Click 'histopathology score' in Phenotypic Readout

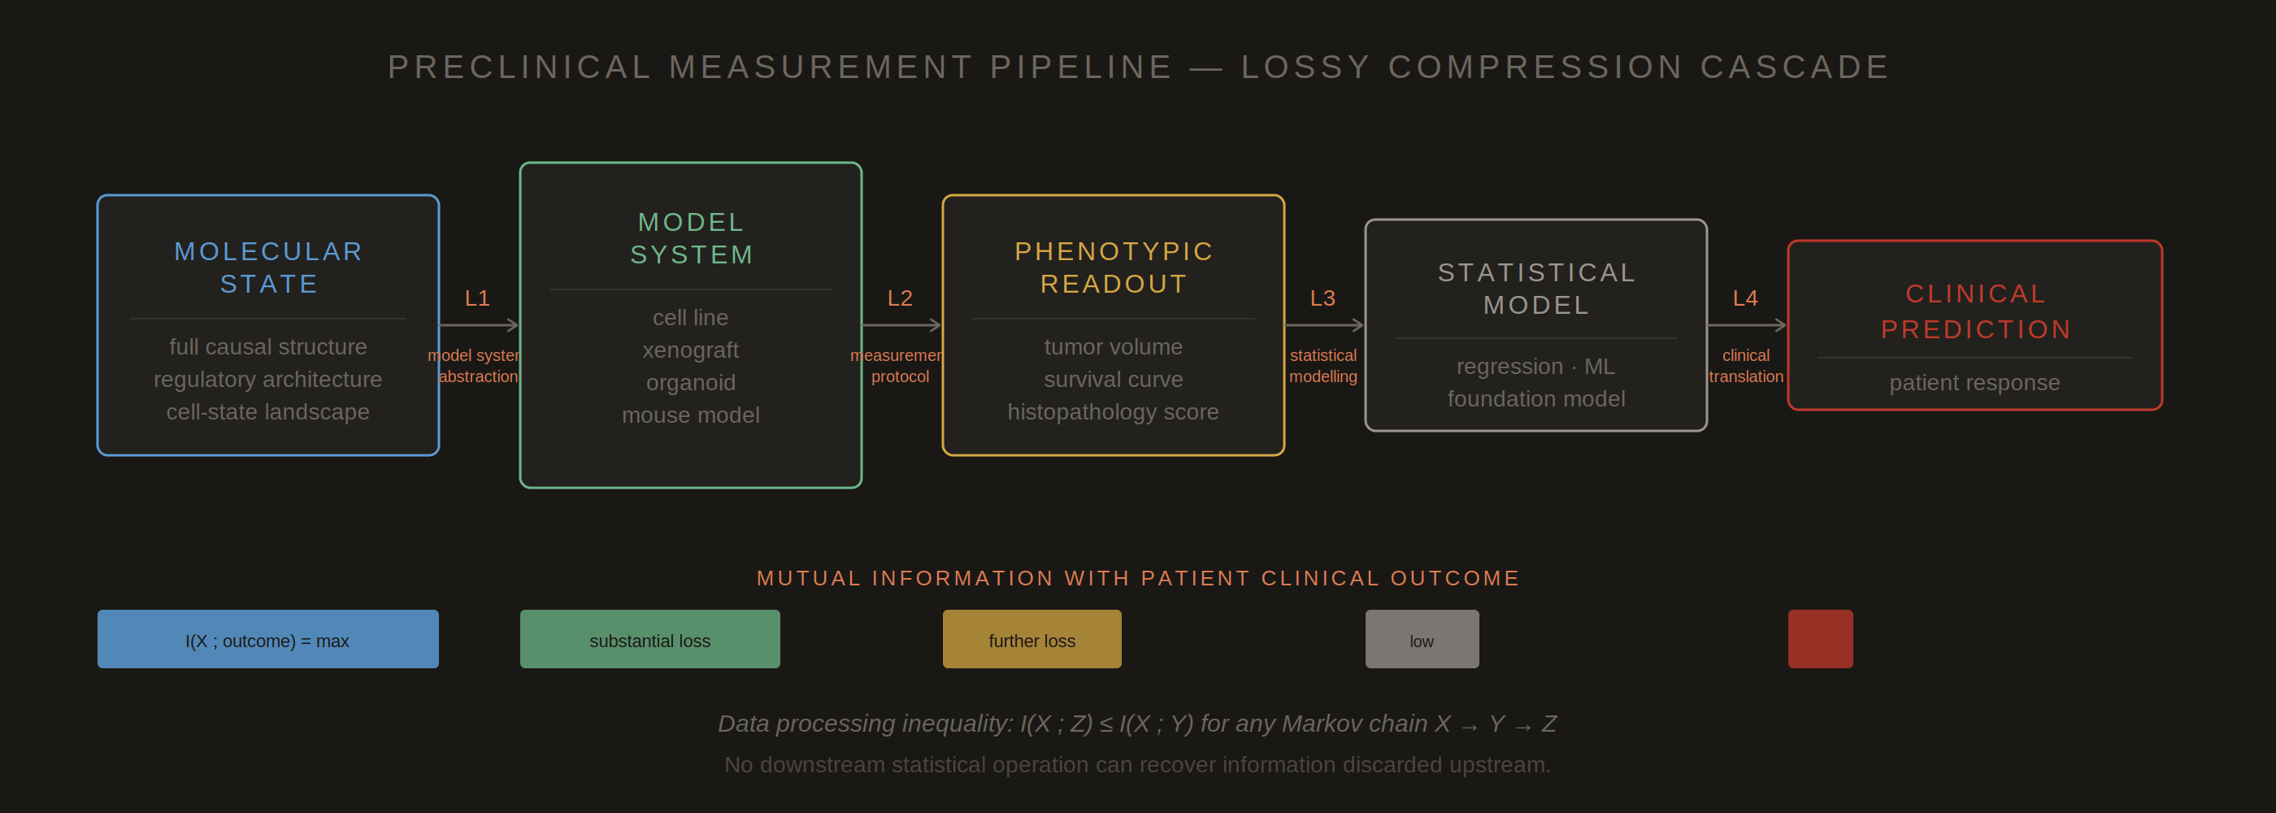coord(1114,412)
